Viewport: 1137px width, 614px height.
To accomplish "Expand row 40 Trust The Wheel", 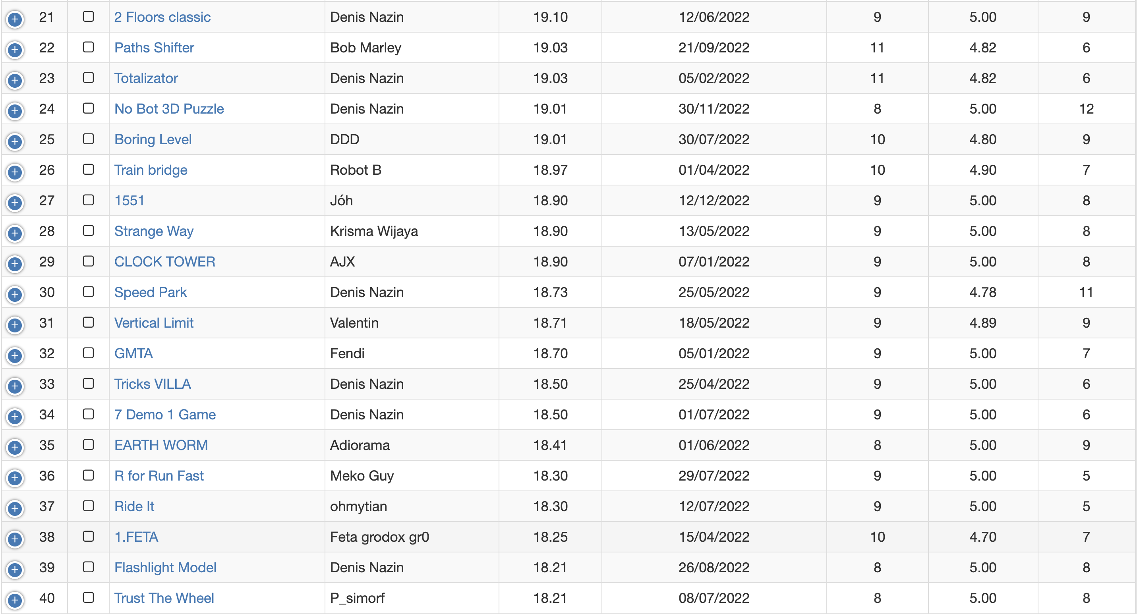I will [x=15, y=600].
